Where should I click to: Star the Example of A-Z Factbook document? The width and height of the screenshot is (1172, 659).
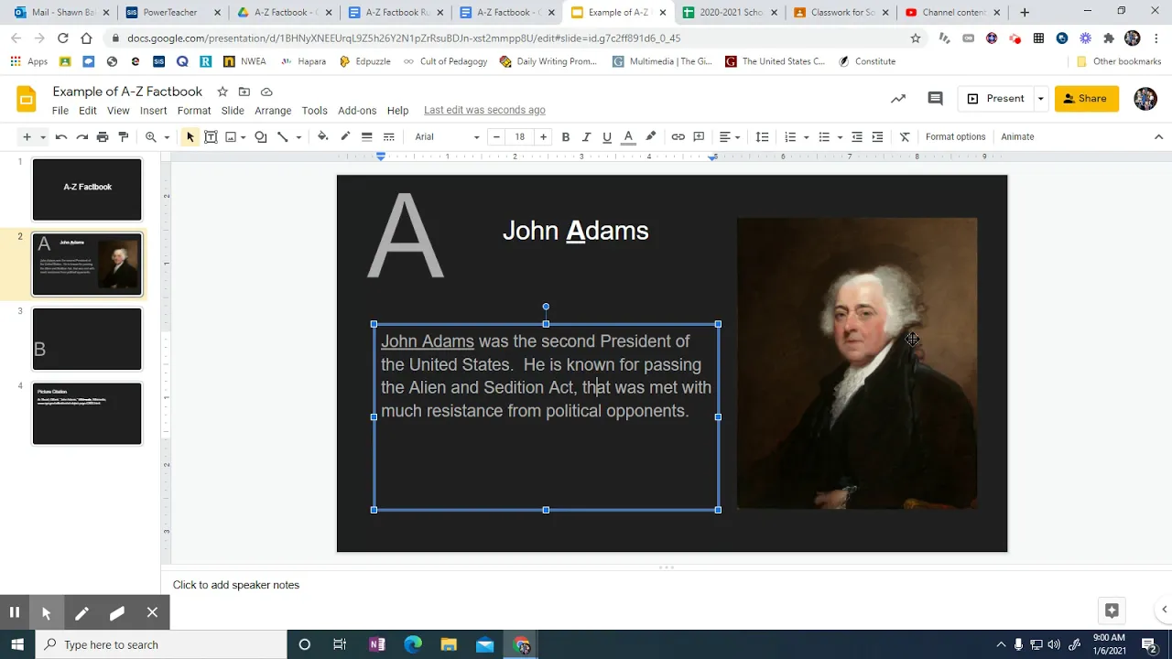click(222, 92)
